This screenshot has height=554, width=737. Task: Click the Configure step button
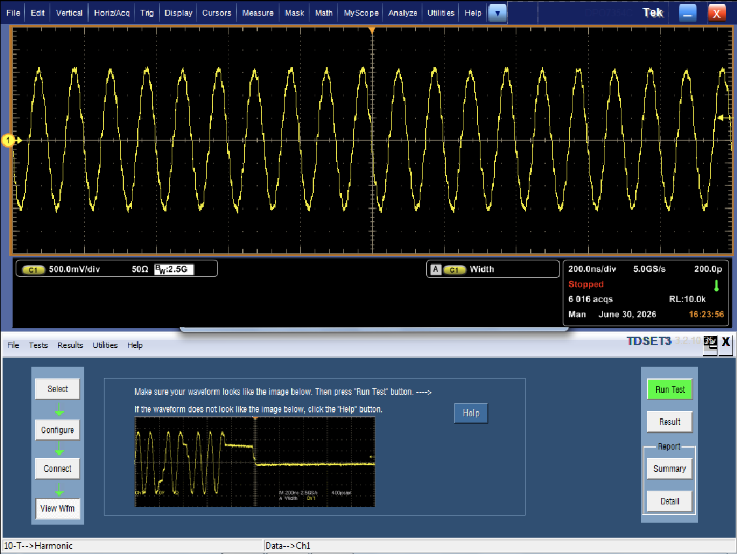(58, 430)
